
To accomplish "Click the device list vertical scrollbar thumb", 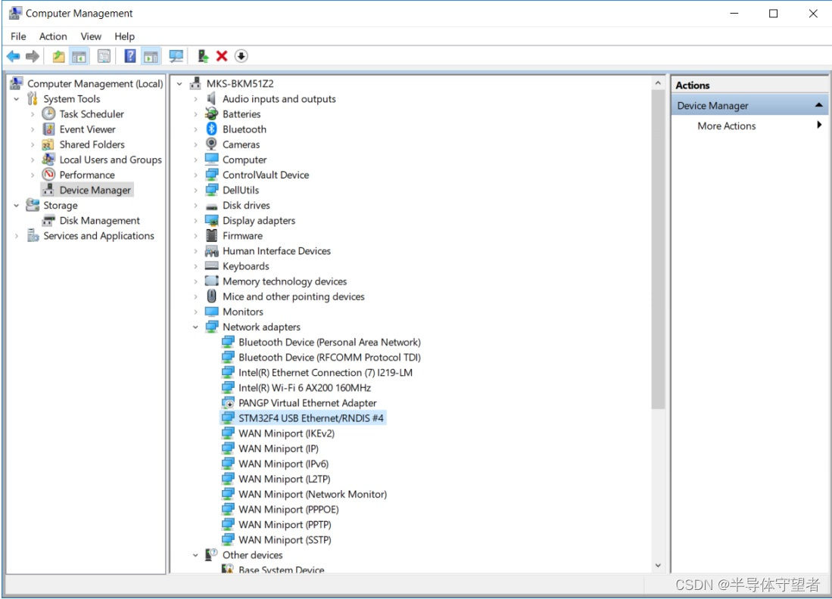I will [x=658, y=249].
